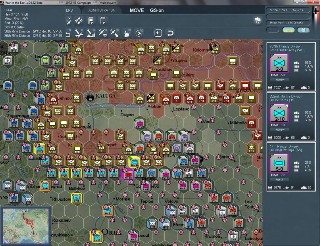Click the German cross flag emblem
320x246 pixels.
[x=316, y=11]
